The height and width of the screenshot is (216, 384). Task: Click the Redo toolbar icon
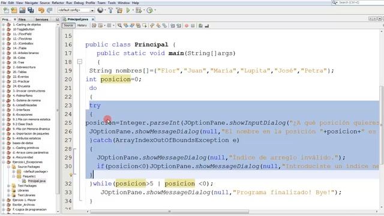pos(49,10)
